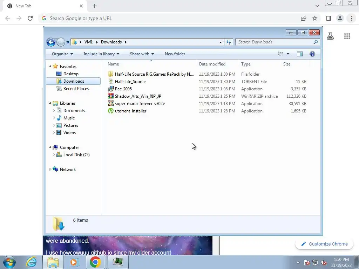Click the refresh button next to address bar
The image size is (359, 269).
pyautogui.click(x=229, y=42)
